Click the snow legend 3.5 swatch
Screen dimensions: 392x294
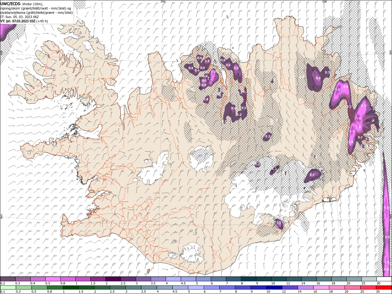point(158,279)
